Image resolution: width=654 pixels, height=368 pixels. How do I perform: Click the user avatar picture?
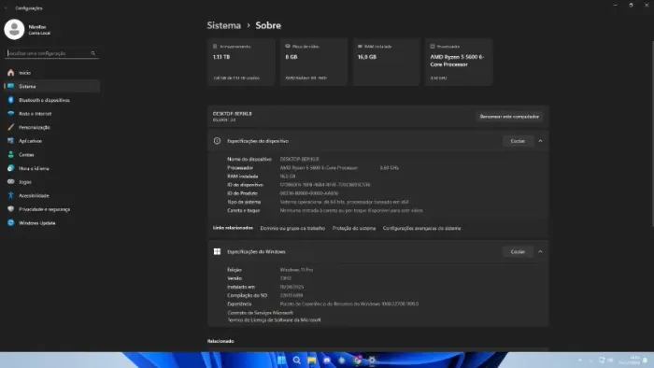(14, 30)
